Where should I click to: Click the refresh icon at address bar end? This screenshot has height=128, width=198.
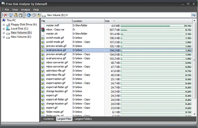(x=194, y=15)
